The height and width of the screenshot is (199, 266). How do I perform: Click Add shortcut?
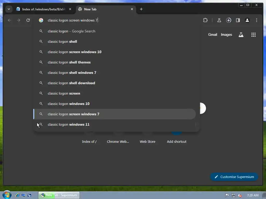(177, 141)
